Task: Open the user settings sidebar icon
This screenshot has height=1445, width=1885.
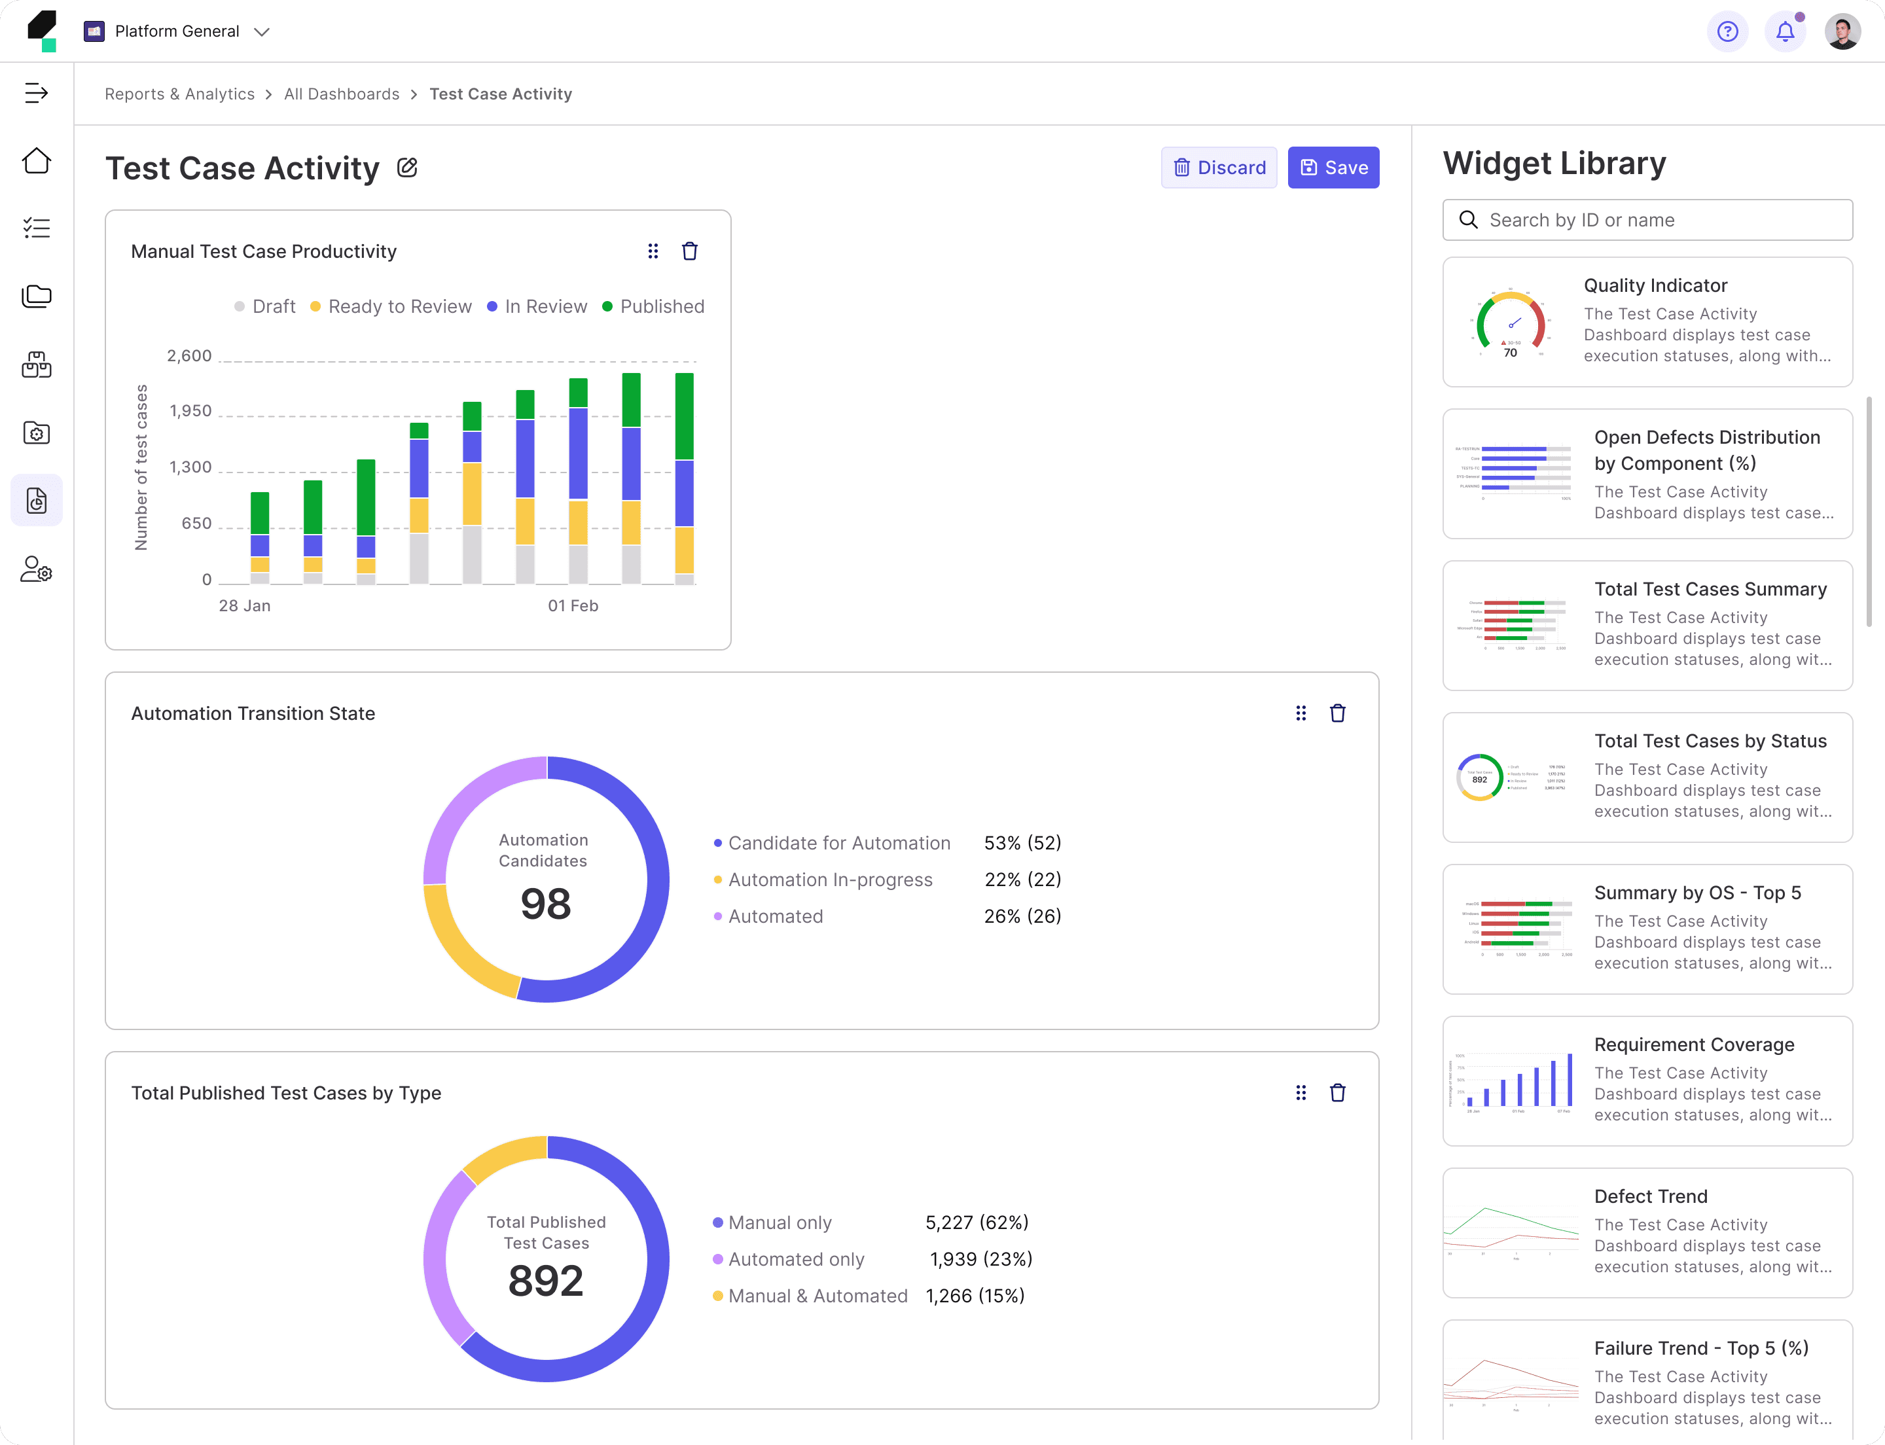Action: coord(36,569)
